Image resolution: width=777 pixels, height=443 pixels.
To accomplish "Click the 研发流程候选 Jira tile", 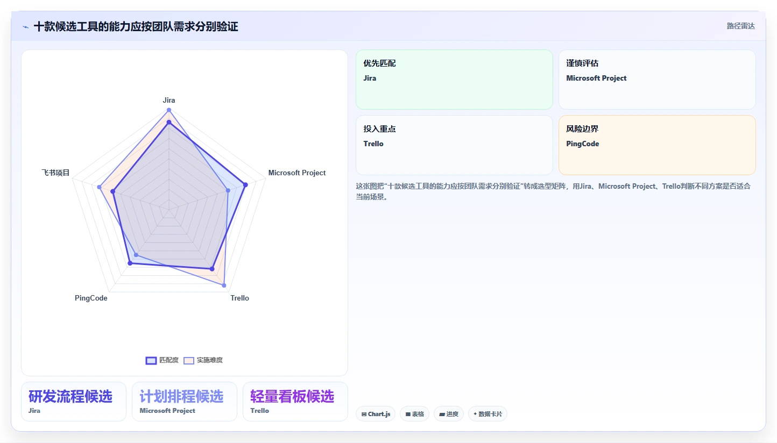I will coord(73,402).
